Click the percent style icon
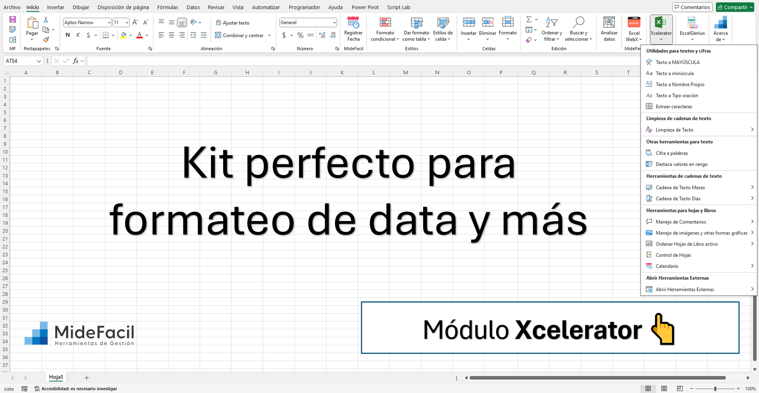 tap(300, 35)
